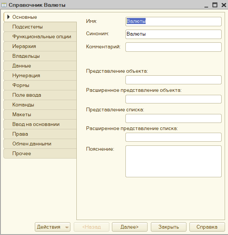
Task: Switch to the Нумерация tab
Action: 40,76
